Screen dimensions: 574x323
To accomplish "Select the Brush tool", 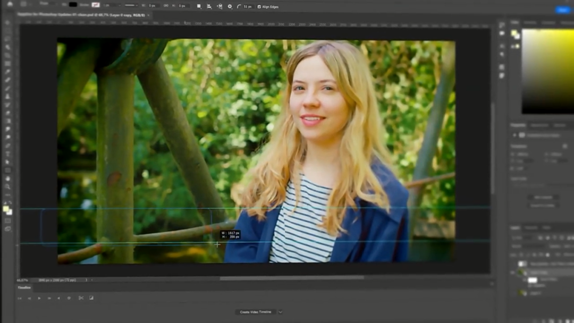I will 7,88.
